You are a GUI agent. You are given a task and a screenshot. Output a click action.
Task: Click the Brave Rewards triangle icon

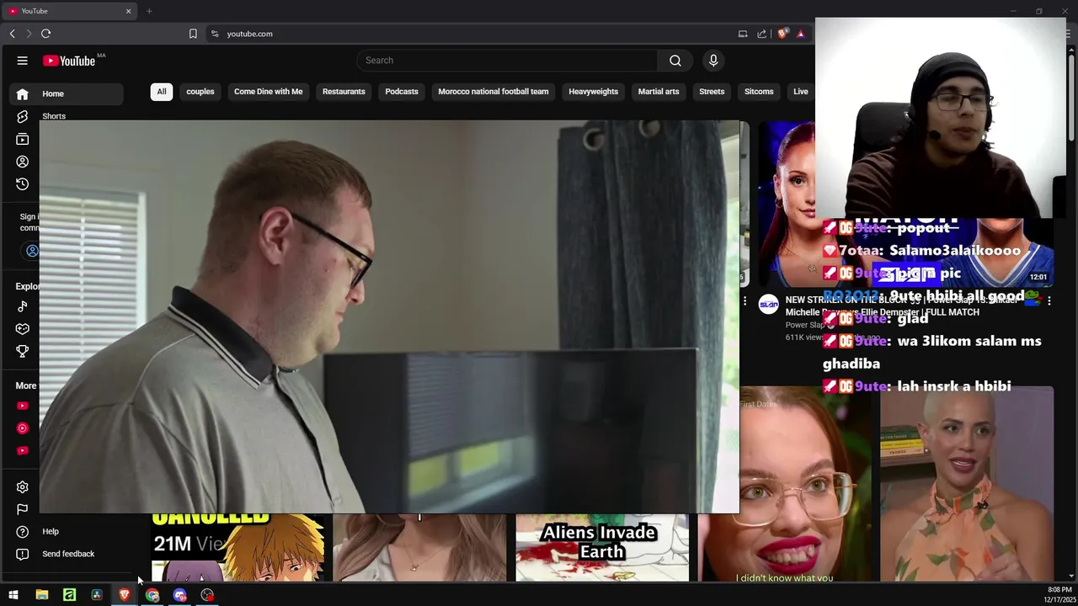(x=801, y=34)
